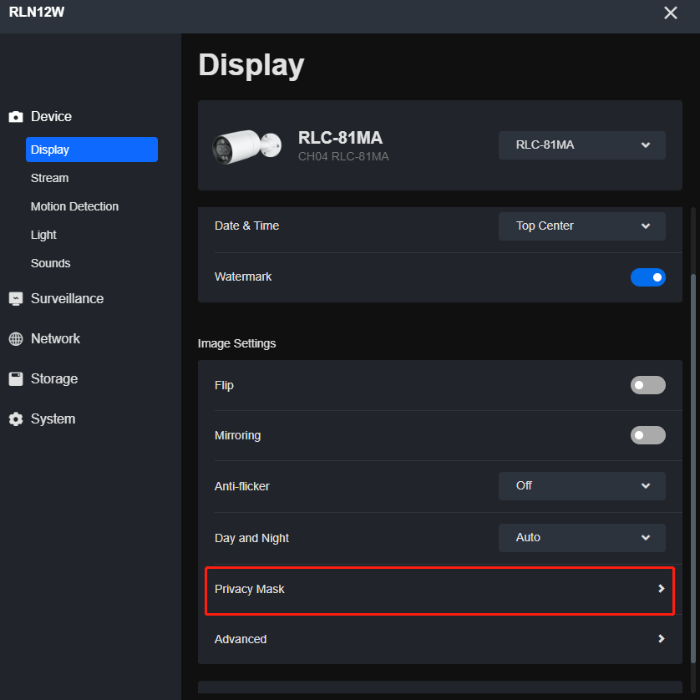Click the RLN12W window title
Image resolution: width=700 pixels, height=700 pixels.
click(x=37, y=12)
